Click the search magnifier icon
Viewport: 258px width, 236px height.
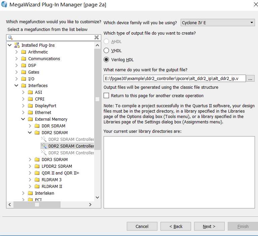pos(10,38)
